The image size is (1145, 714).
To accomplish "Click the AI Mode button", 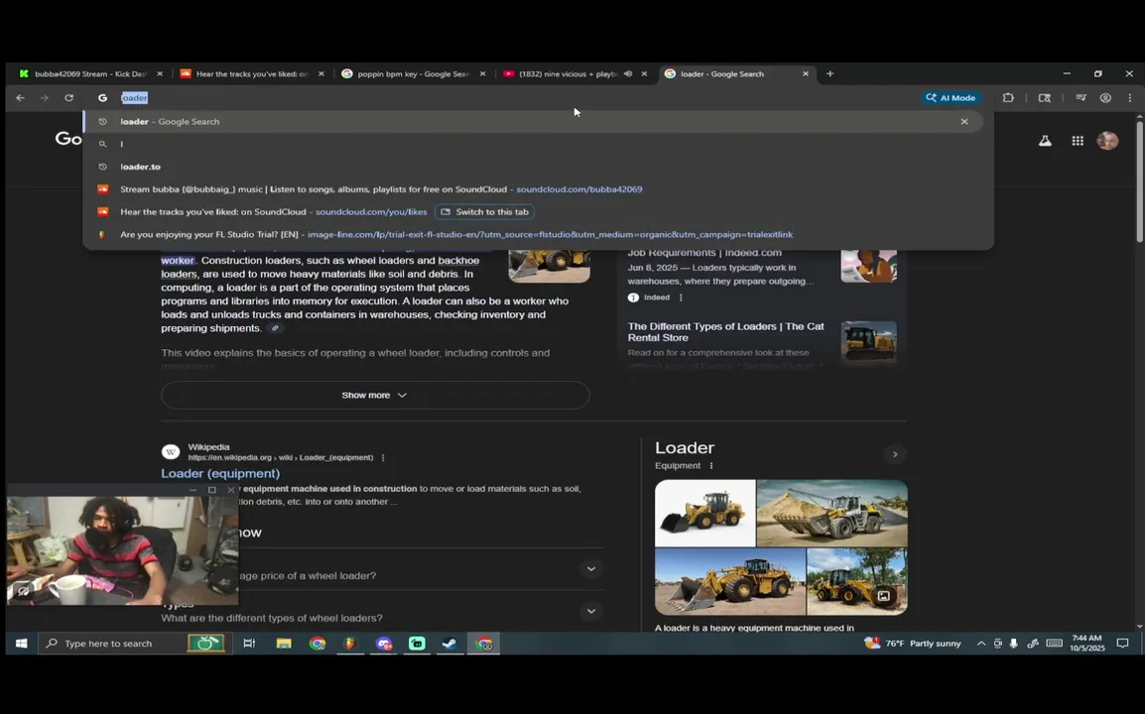I will pos(951,98).
